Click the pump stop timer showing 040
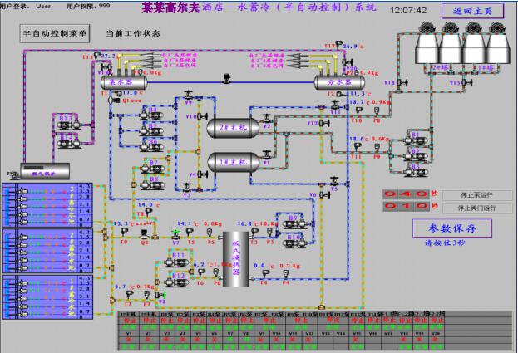This screenshot has height=353, width=518. coord(406,194)
